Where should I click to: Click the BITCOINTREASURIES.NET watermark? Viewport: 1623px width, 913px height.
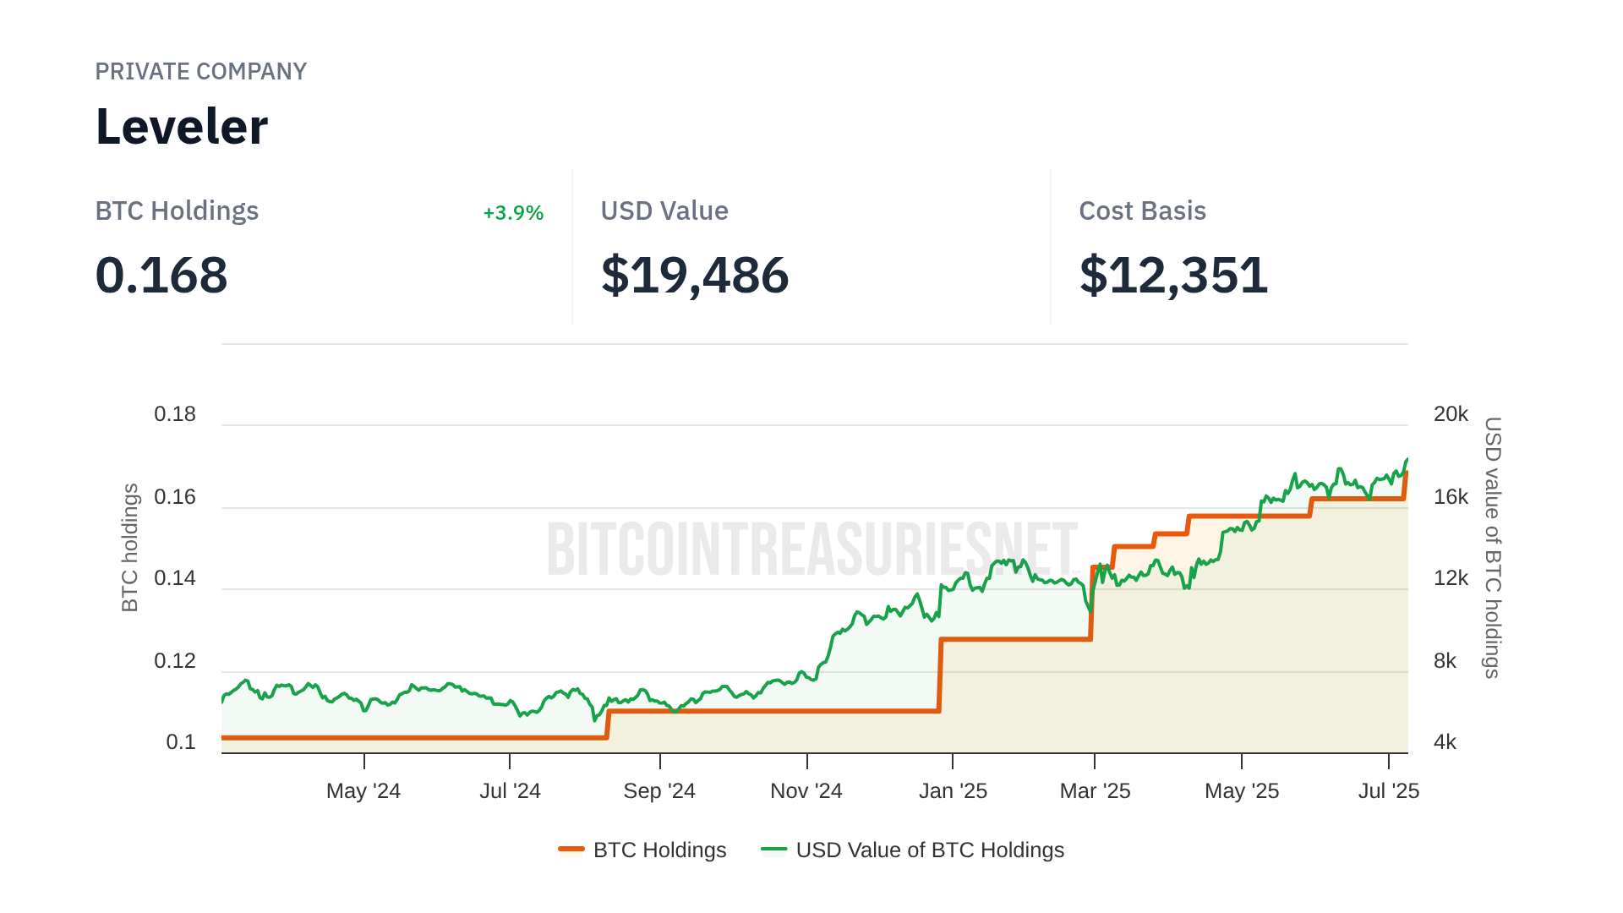811,549
